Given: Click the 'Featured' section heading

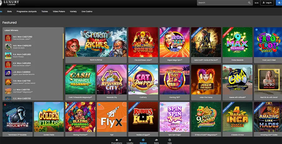Looking at the screenshot, I should (x=9, y=23).
